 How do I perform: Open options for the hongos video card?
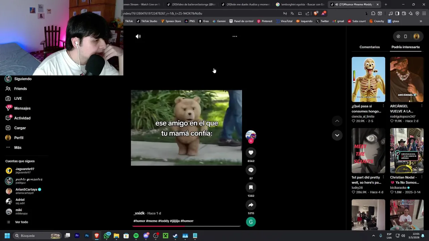point(383,106)
